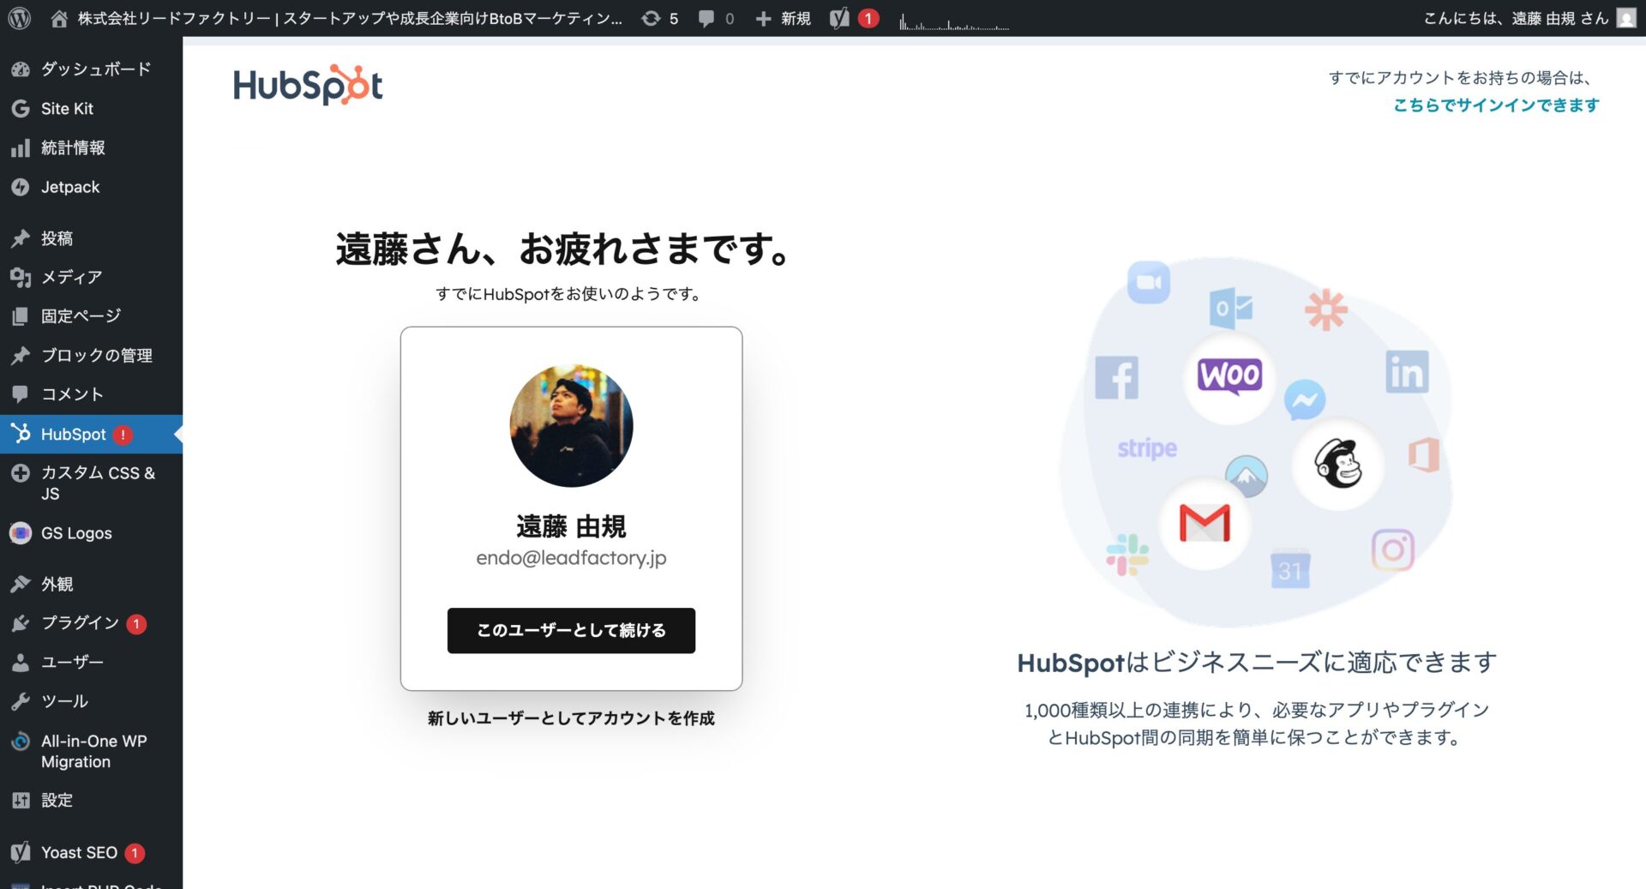Open the comments bubble in admin bar
This screenshot has height=889, width=1646.
pyautogui.click(x=716, y=18)
